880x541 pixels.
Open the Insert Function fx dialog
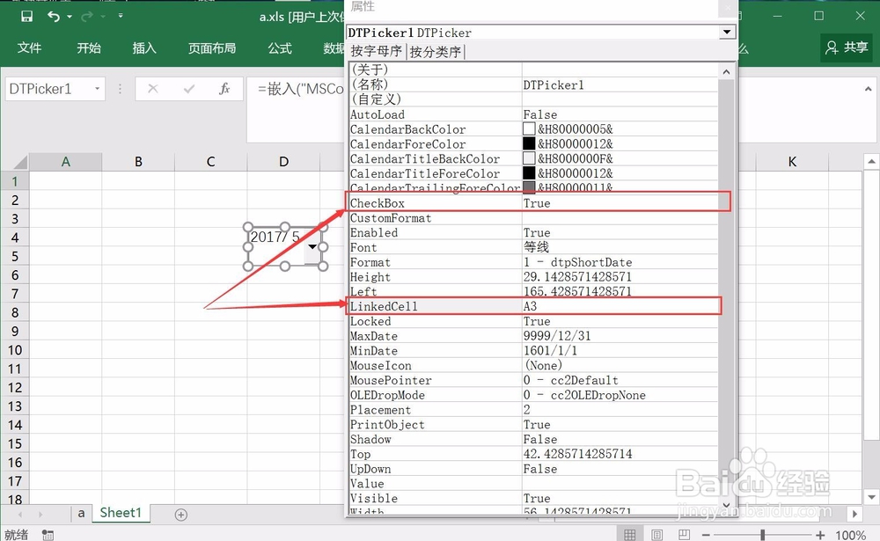coord(224,89)
